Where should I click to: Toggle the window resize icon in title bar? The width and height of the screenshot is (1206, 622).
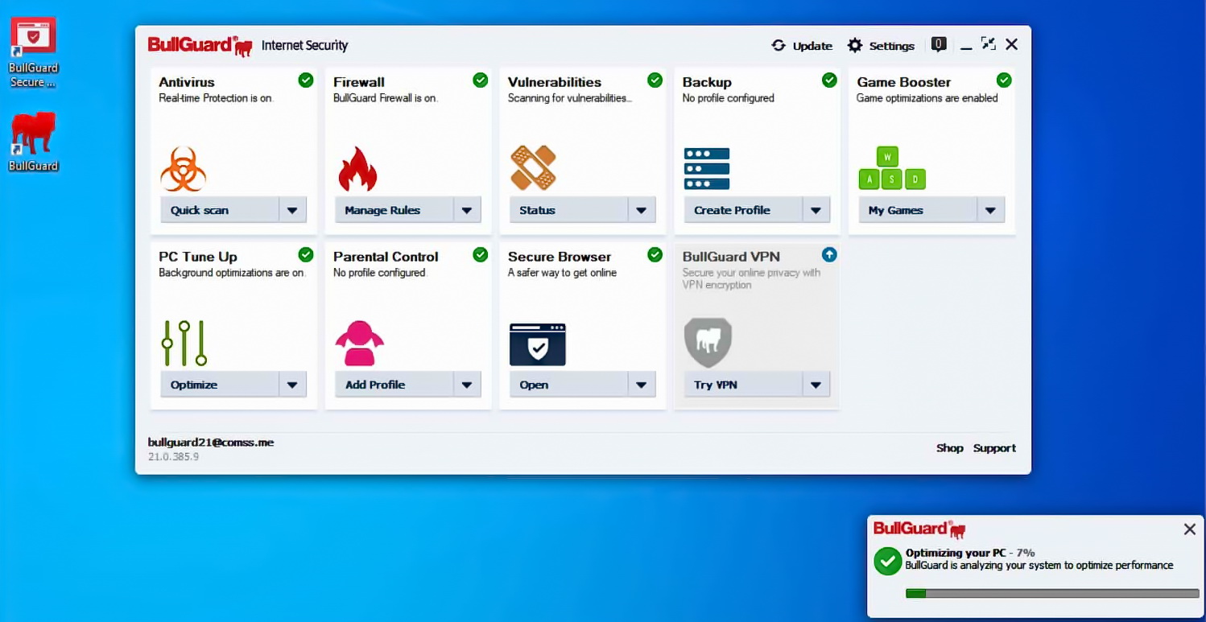point(989,44)
